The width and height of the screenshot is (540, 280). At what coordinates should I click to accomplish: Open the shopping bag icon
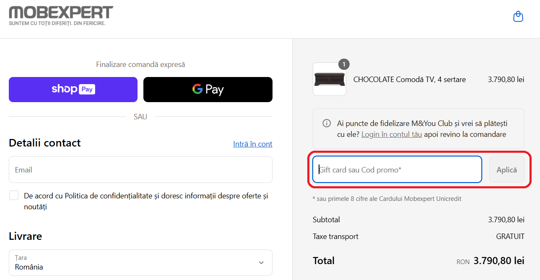pos(518,16)
